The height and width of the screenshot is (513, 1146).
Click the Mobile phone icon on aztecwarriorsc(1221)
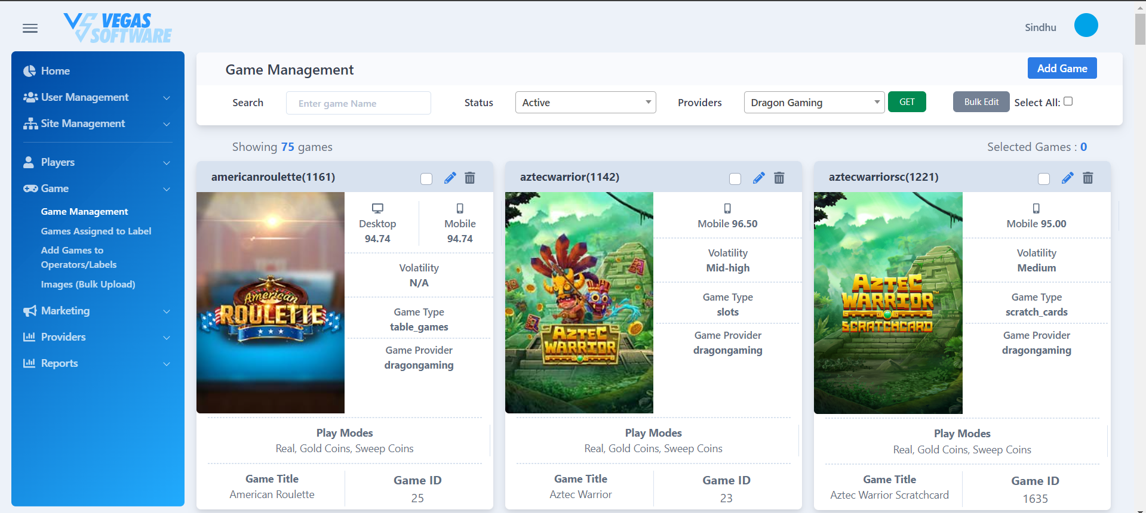coord(1036,208)
